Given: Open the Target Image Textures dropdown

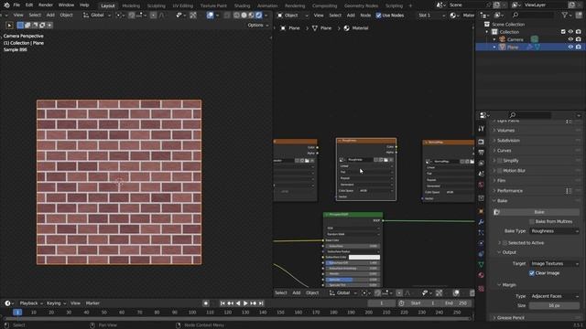Looking at the screenshot, I should (554, 264).
